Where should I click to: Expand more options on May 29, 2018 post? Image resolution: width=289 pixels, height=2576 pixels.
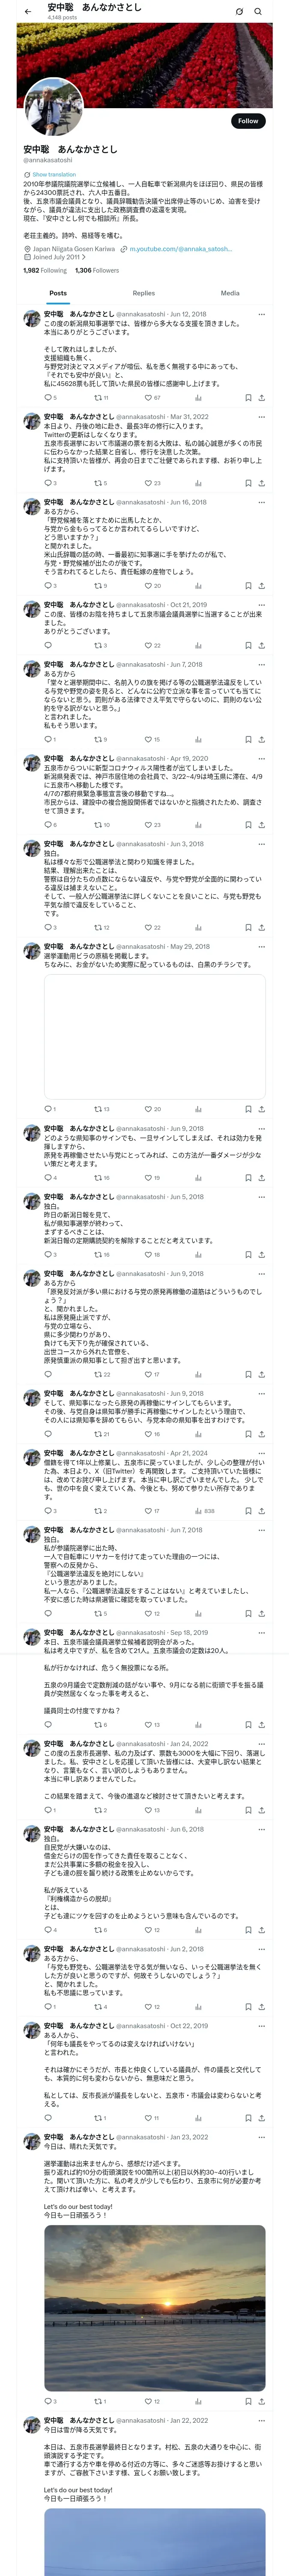pos(262,946)
